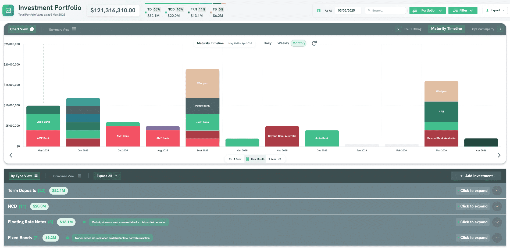Image resolution: width=510 pixels, height=248 pixels.
Task: Expand Floating Rate Notes with chevron button
Action: [x=497, y=222]
